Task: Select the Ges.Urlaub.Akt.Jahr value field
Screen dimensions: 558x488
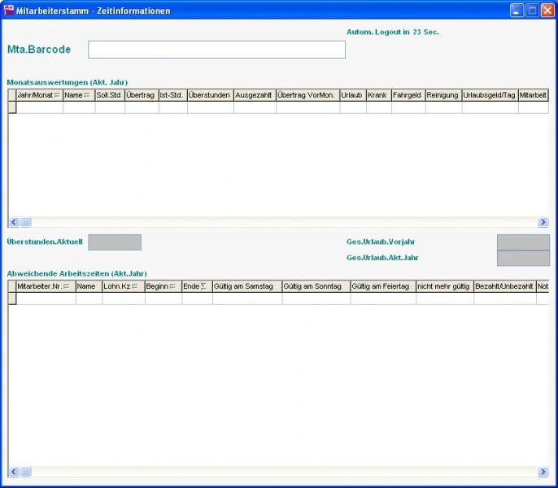Action: [x=523, y=258]
